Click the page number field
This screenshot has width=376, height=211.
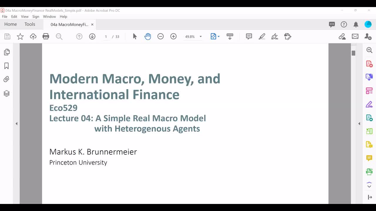coord(106,37)
